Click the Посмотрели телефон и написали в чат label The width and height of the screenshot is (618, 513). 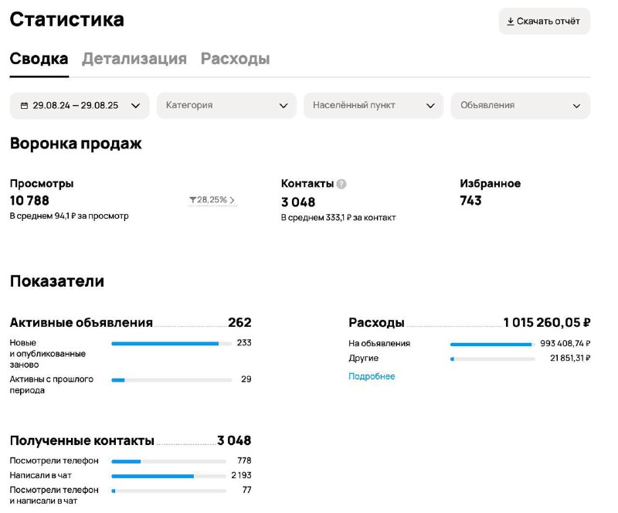[54, 495]
